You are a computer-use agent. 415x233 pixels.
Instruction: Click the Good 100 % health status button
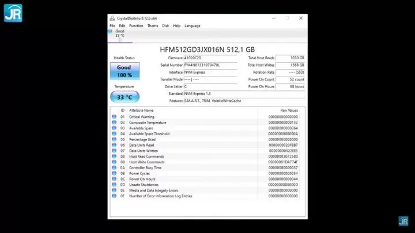coord(124,71)
